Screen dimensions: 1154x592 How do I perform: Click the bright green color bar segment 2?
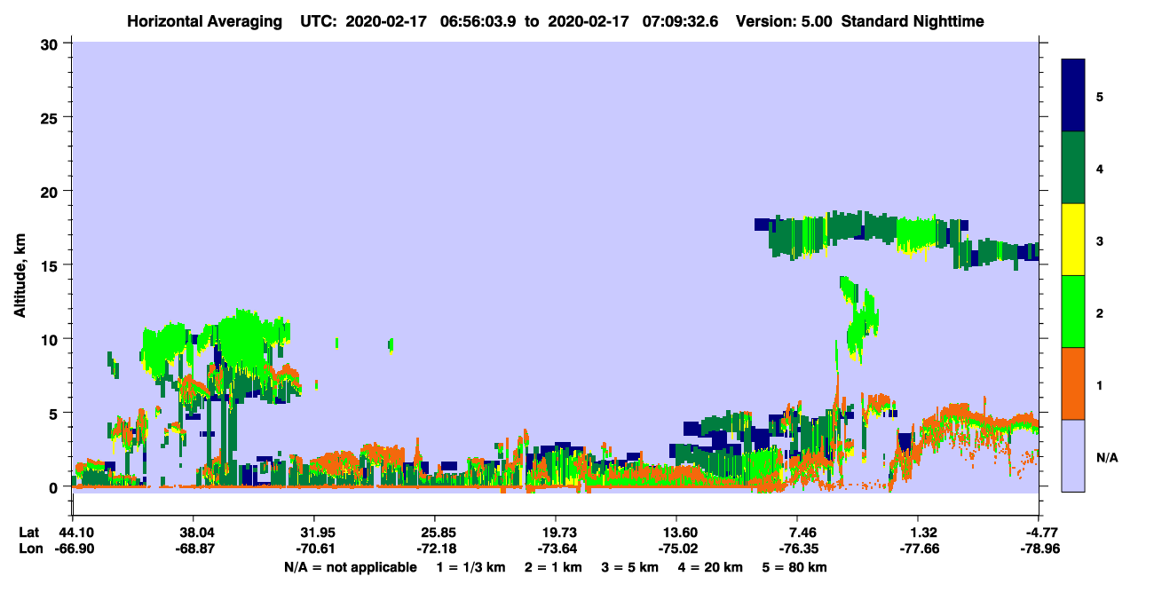pos(1073,311)
